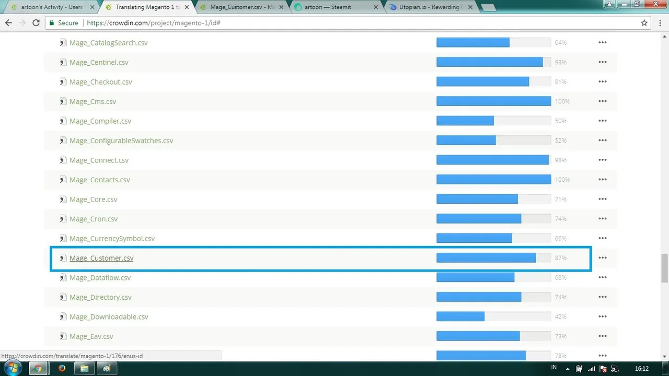This screenshot has height=376, width=669.
Task: Click the Mage_Cms.csv progress bar
Action: (x=494, y=101)
